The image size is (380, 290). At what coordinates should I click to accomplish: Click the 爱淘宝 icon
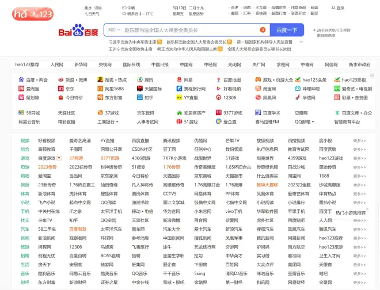pos(21,89)
